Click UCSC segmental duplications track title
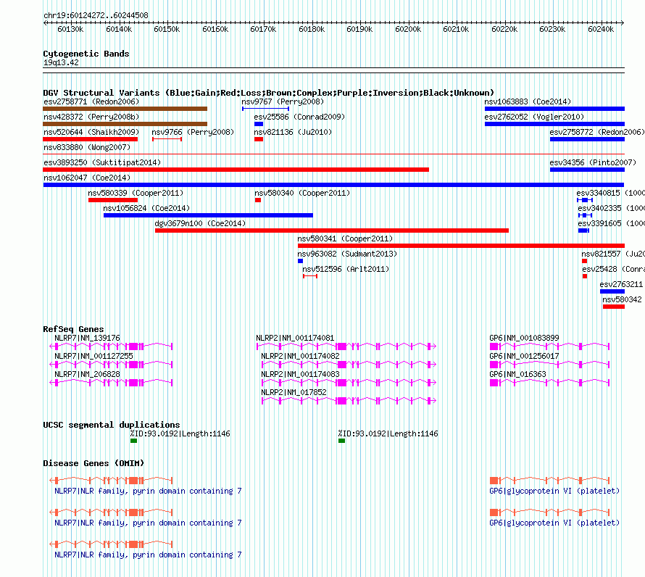The width and height of the screenshot is (645, 577). click(x=112, y=425)
